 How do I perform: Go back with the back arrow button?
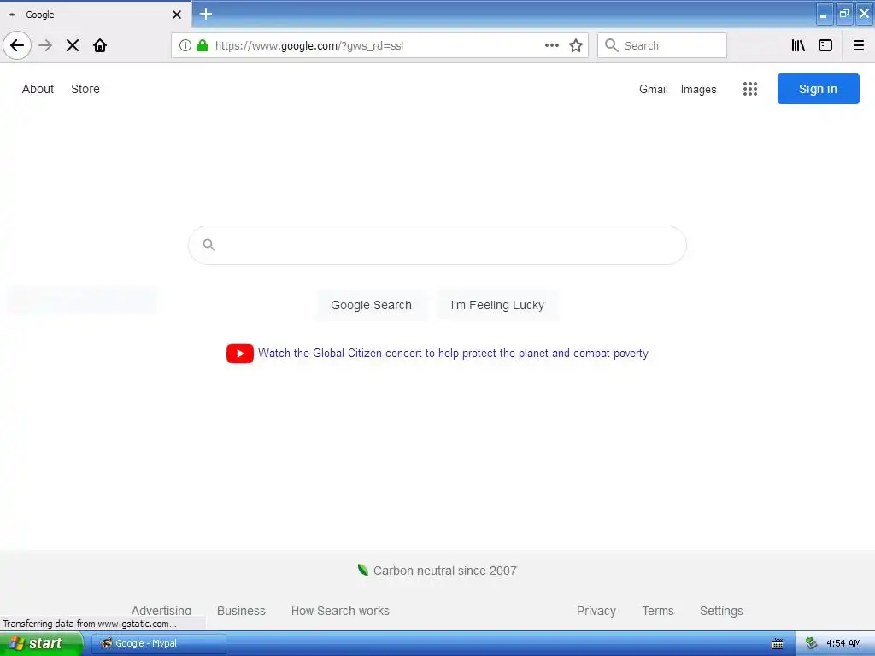tap(17, 45)
